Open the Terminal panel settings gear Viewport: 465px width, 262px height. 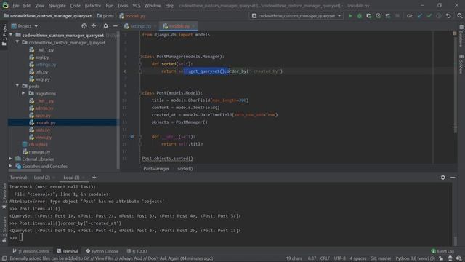pos(443,178)
